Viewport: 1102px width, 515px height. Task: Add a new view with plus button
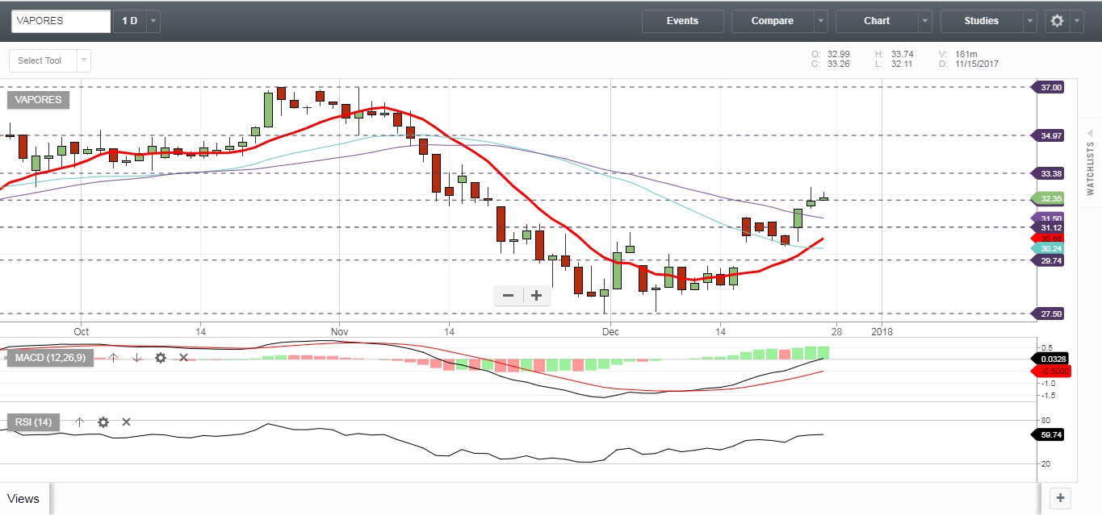pos(1060,497)
